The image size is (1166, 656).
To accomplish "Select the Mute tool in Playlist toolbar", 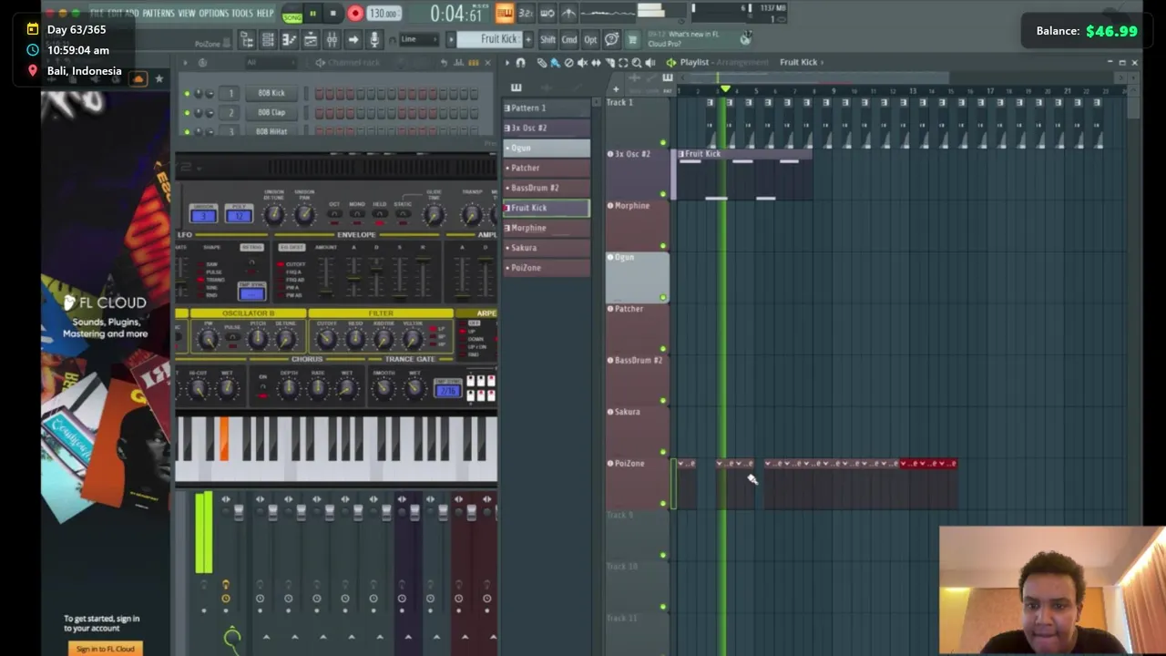I will point(582,62).
